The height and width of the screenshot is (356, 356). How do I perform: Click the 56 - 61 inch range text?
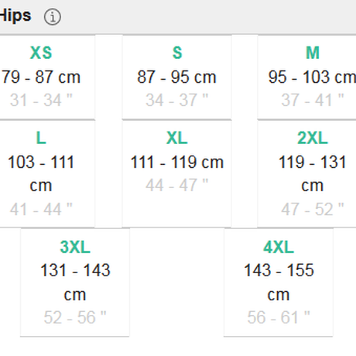point(279,317)
